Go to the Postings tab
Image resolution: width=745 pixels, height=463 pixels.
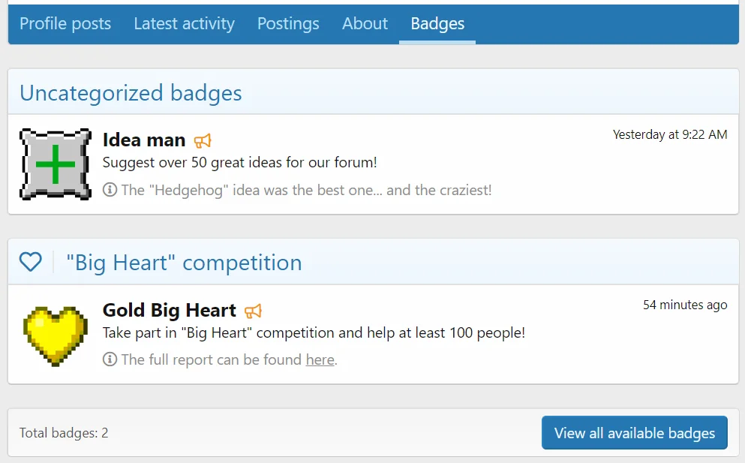(288, 24)
